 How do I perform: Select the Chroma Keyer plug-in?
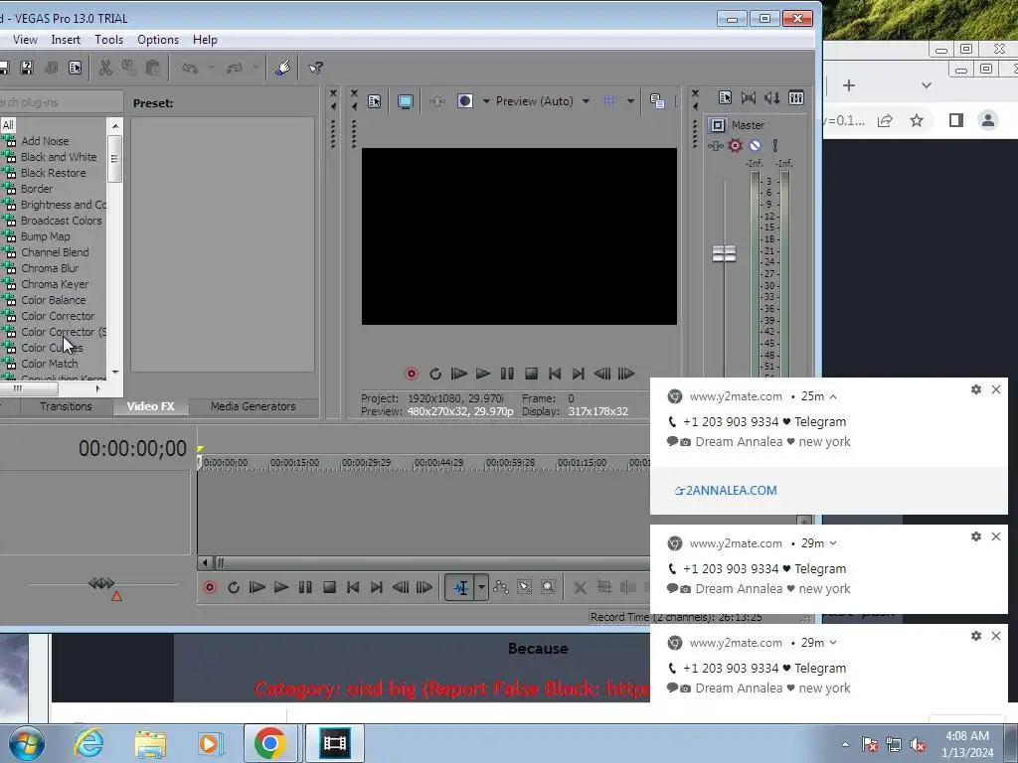(x=55, y=284)
